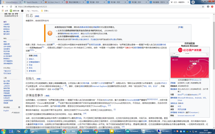Open the 192.168.3 remote desktop taskbar item

pyautogui.click(x=164, y=131)
